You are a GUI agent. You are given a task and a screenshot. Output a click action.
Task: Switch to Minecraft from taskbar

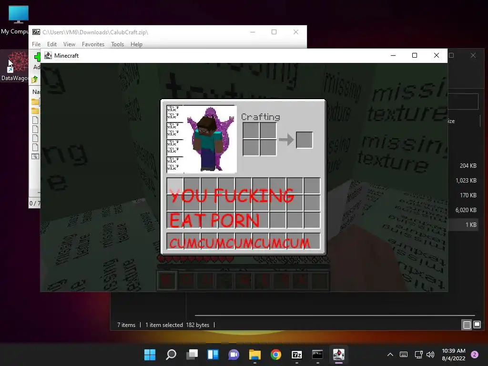(x=339, y=355)
